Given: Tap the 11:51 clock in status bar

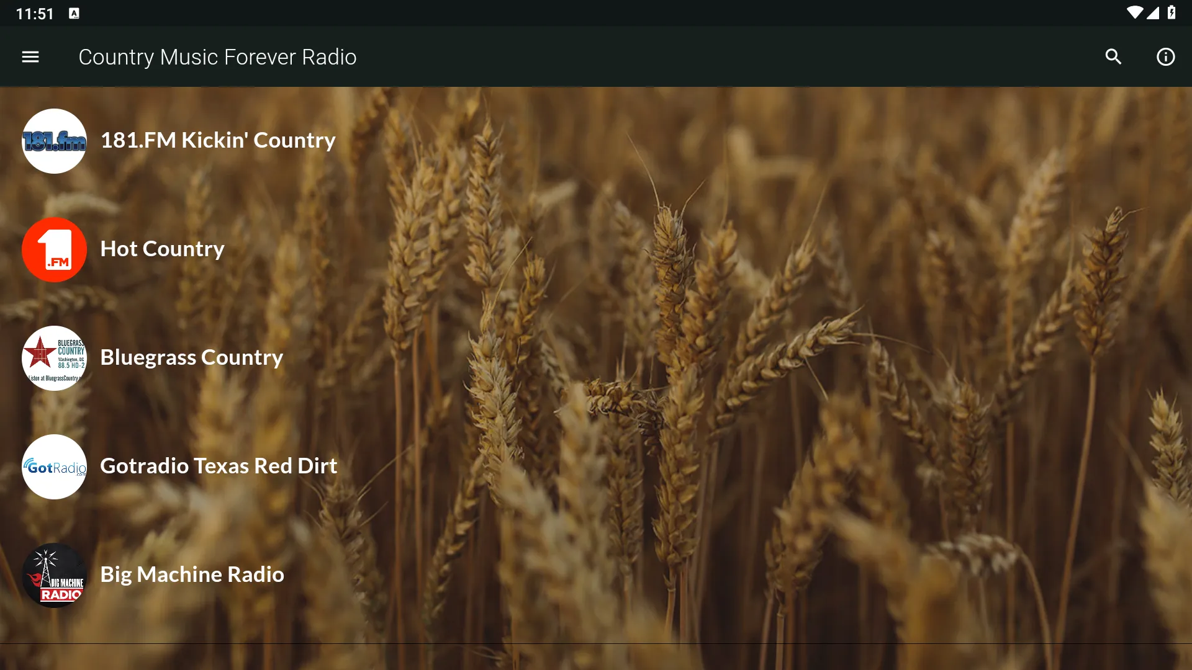Looking at the screenshot, I should click(x=35, y=14).
